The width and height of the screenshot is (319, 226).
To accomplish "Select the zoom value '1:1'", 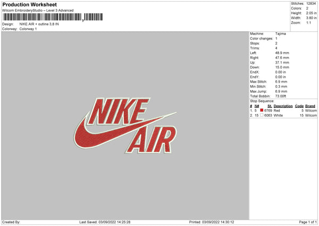I will click(308, 22).
